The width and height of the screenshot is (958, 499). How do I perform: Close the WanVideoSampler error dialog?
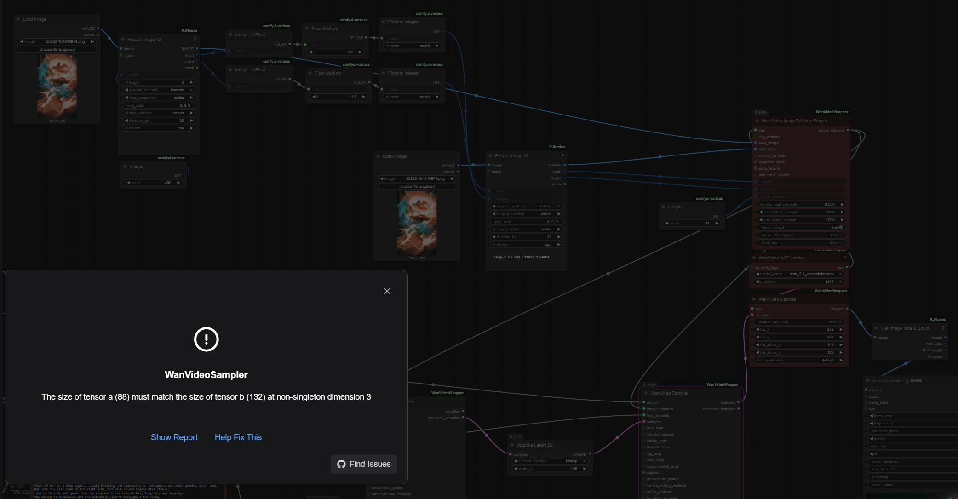tap(387, 291)
